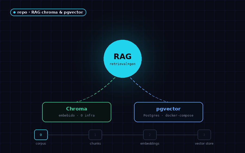Click the 'Postgres · docker-compose' text
The width and height of the screenshot is (245, 153).
coord(168,115)
